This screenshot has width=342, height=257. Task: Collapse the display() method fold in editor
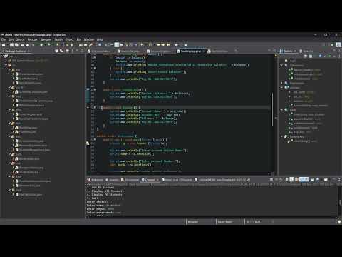tap(95, 108)
